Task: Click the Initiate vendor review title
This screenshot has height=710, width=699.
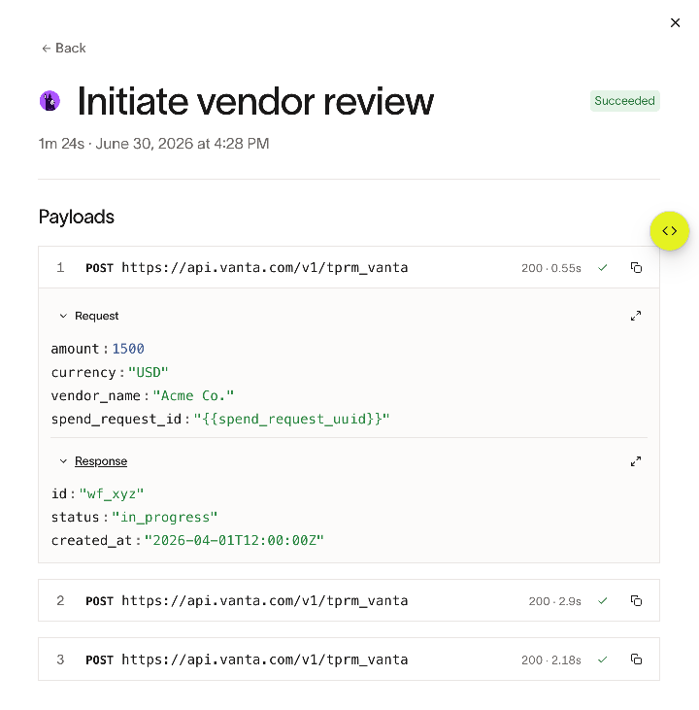Action: click(x=255, y=101)
